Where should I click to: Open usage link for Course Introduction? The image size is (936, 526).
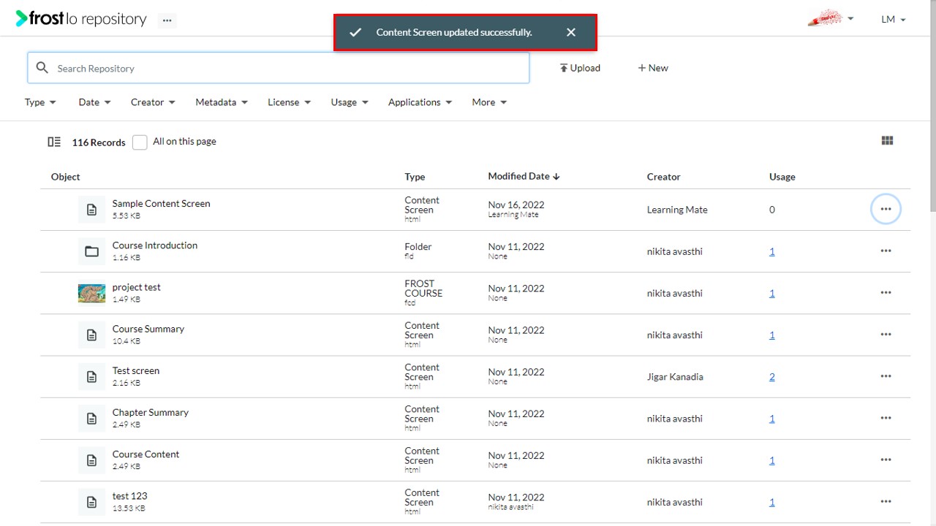[772, 251]
